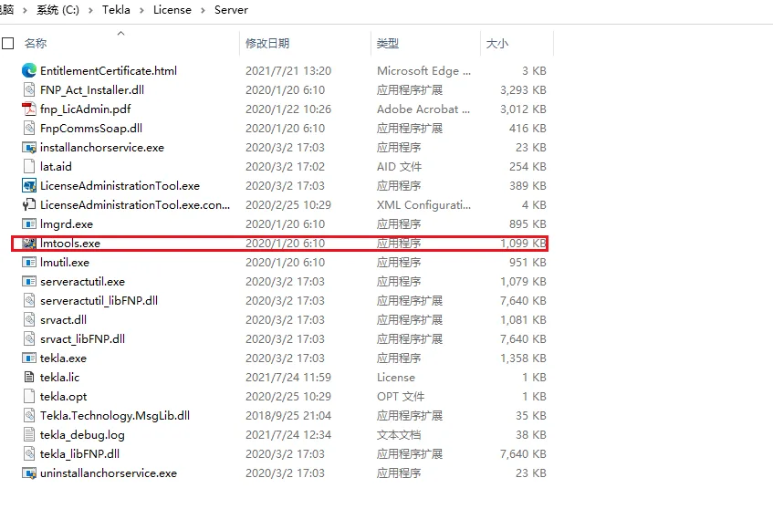Click the lmgrd.exe icon
The height and width of the screenshot is (509, 773).
click(x=29, y=223)
